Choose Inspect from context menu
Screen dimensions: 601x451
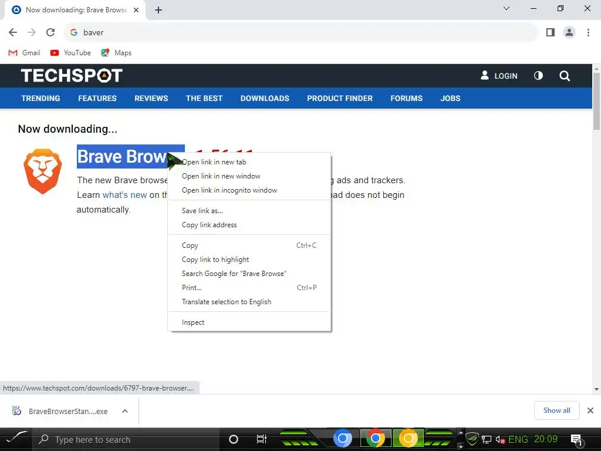click(x=249, y=322)
